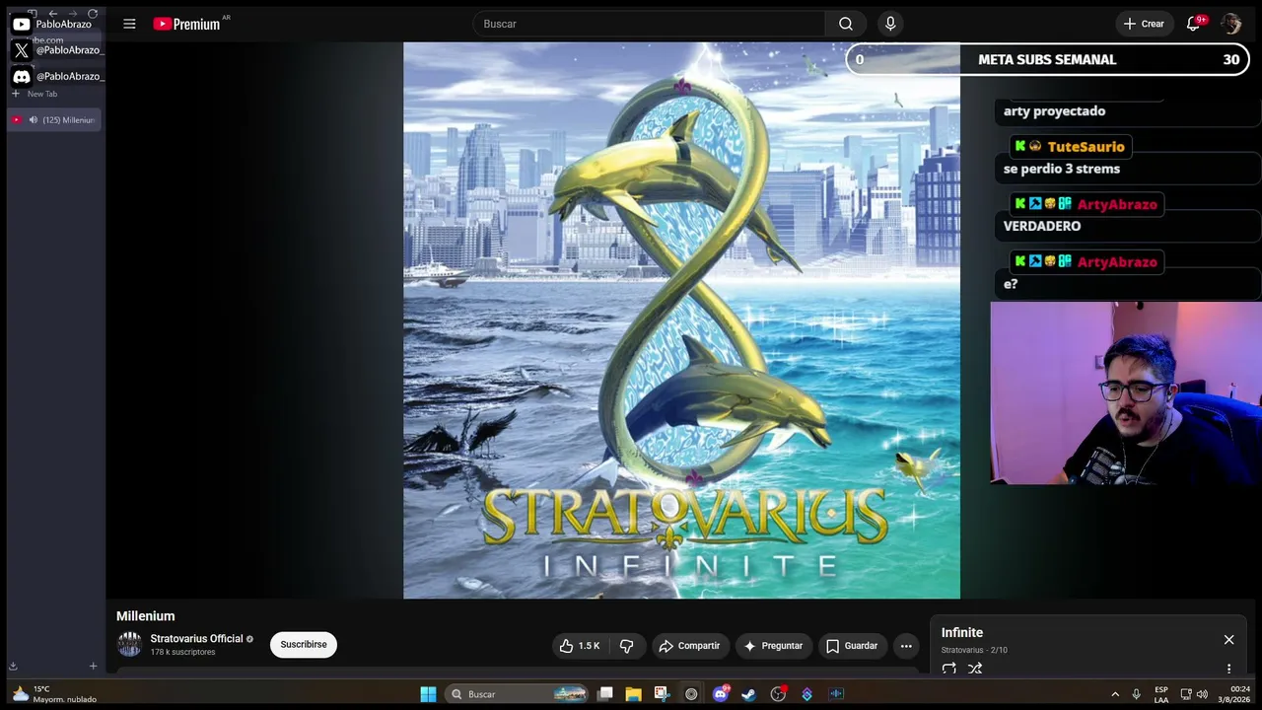Open YouTube notifications bell
Screen dimensions: 1262x710
coord(1193,24)
